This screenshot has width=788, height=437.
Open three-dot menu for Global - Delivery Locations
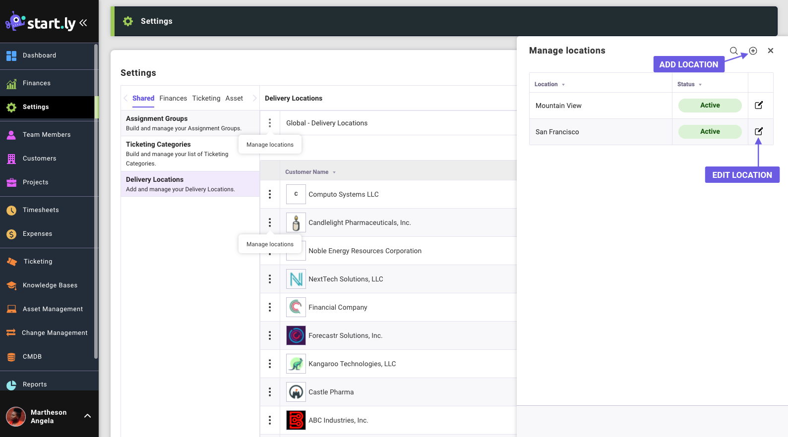coord(270,123)
